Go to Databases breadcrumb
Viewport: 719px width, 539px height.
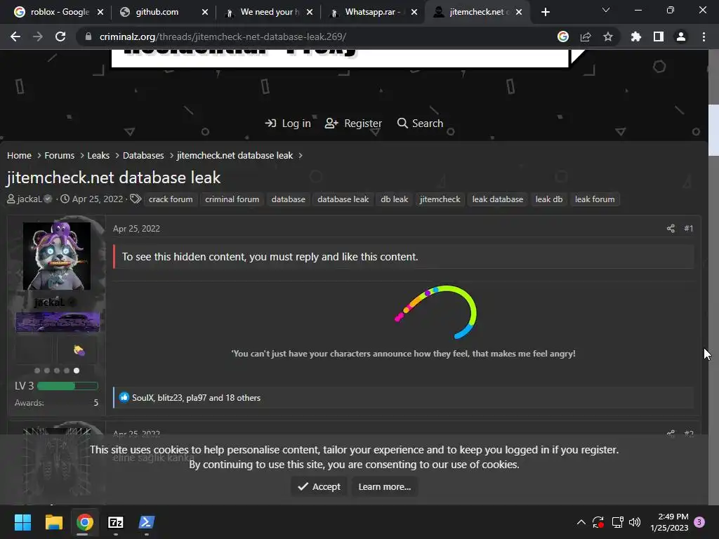(x=143, y=155)
